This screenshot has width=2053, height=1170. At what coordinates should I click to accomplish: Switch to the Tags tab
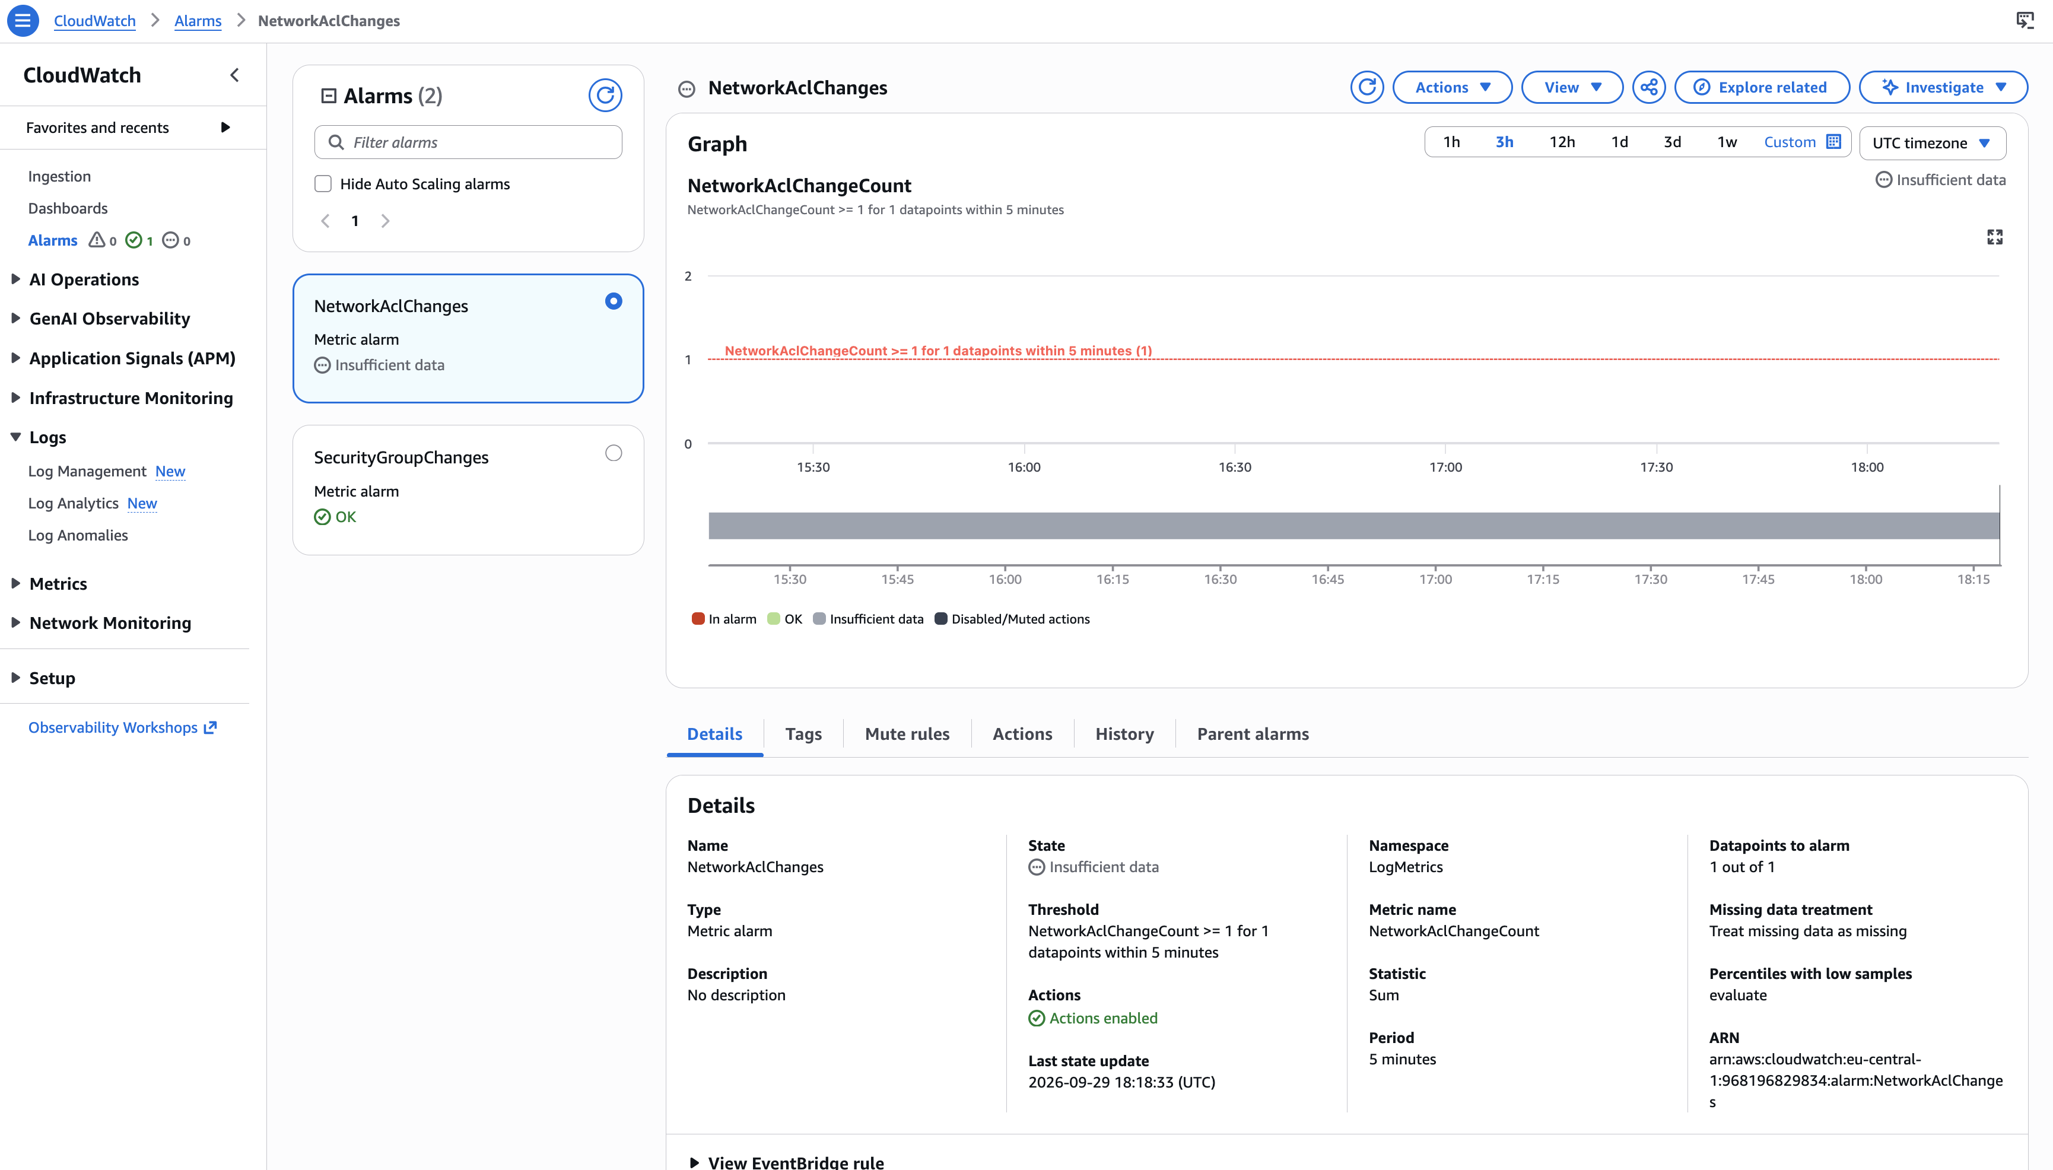803,734
